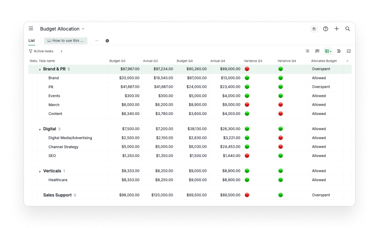Click the round activity icon beside help

click(x=314, y=29)
